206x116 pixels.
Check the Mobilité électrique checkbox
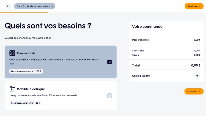[x=109, y=96]
